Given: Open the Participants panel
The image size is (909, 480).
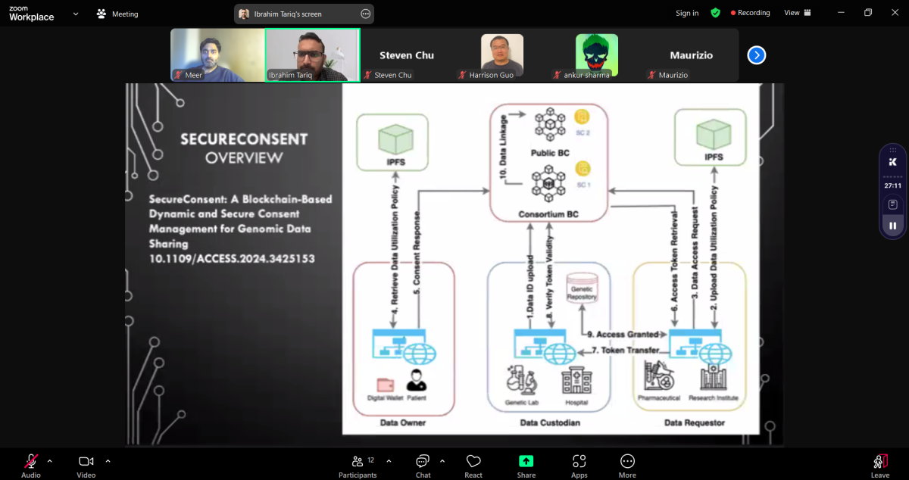Looking at the screenshot, I should pos(358,465).
